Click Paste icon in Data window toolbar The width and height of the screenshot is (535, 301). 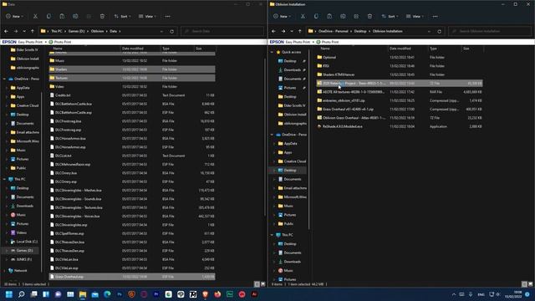tap(62, 17)
